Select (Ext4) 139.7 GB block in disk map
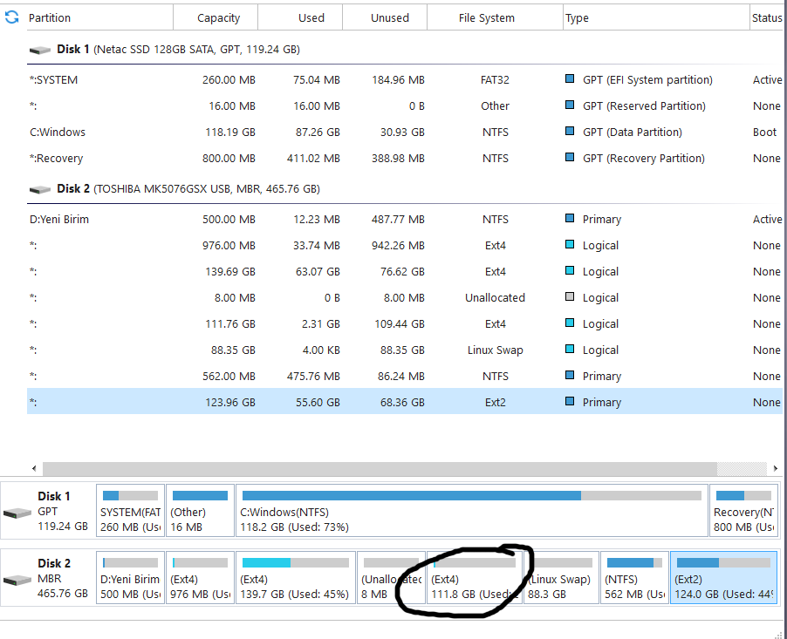 pyautogui.click(x=296, y=577)
